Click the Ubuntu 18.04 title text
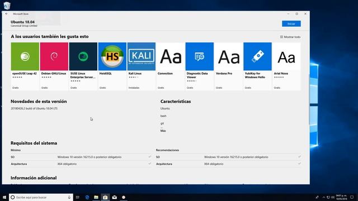This screenshot has height=201, width=358. tap(22, 22)
